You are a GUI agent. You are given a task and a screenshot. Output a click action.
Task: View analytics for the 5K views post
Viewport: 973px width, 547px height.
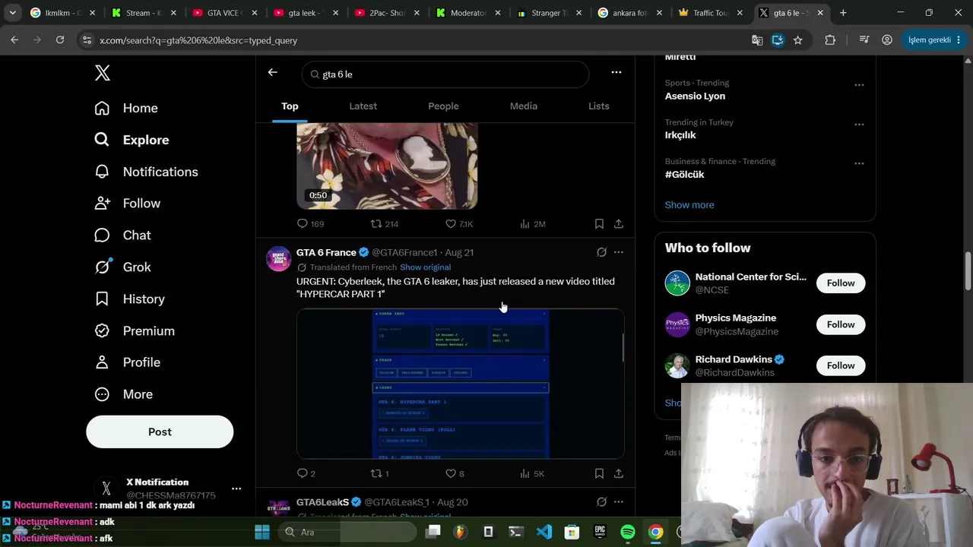pos(531,473)
